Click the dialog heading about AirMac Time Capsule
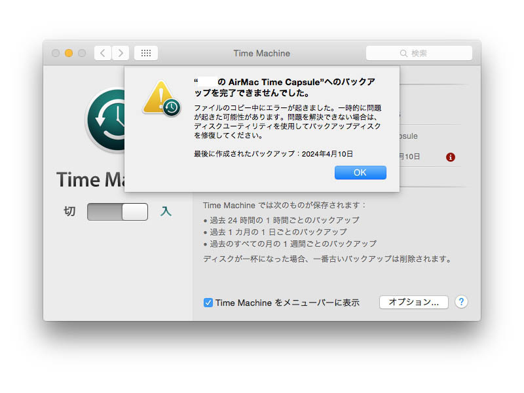The height and width of the screenshot is (393, 524). coord(285,87)
